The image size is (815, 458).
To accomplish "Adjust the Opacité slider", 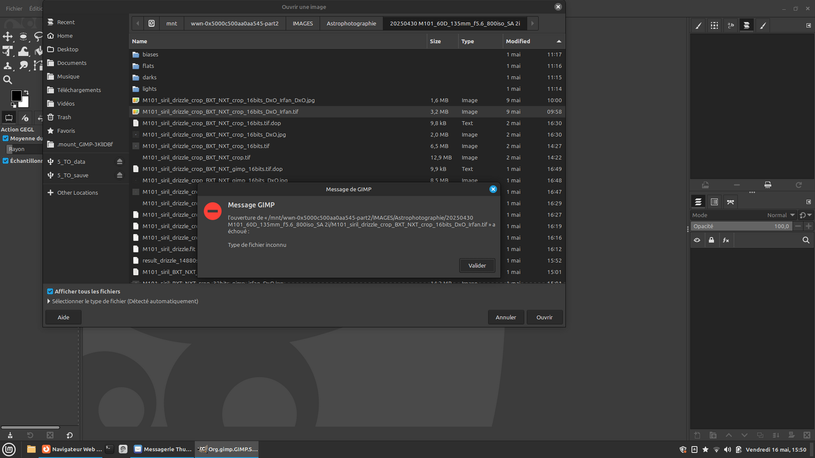I will (742, 227).
